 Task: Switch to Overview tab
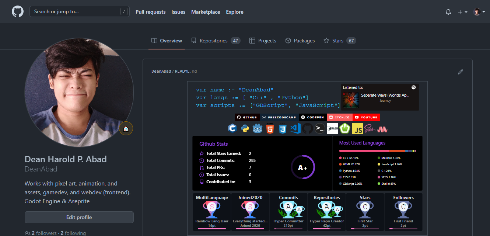click(x=167, y=41)
